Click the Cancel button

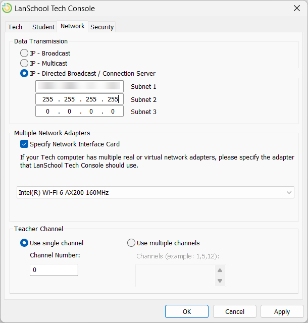[235, 311]
